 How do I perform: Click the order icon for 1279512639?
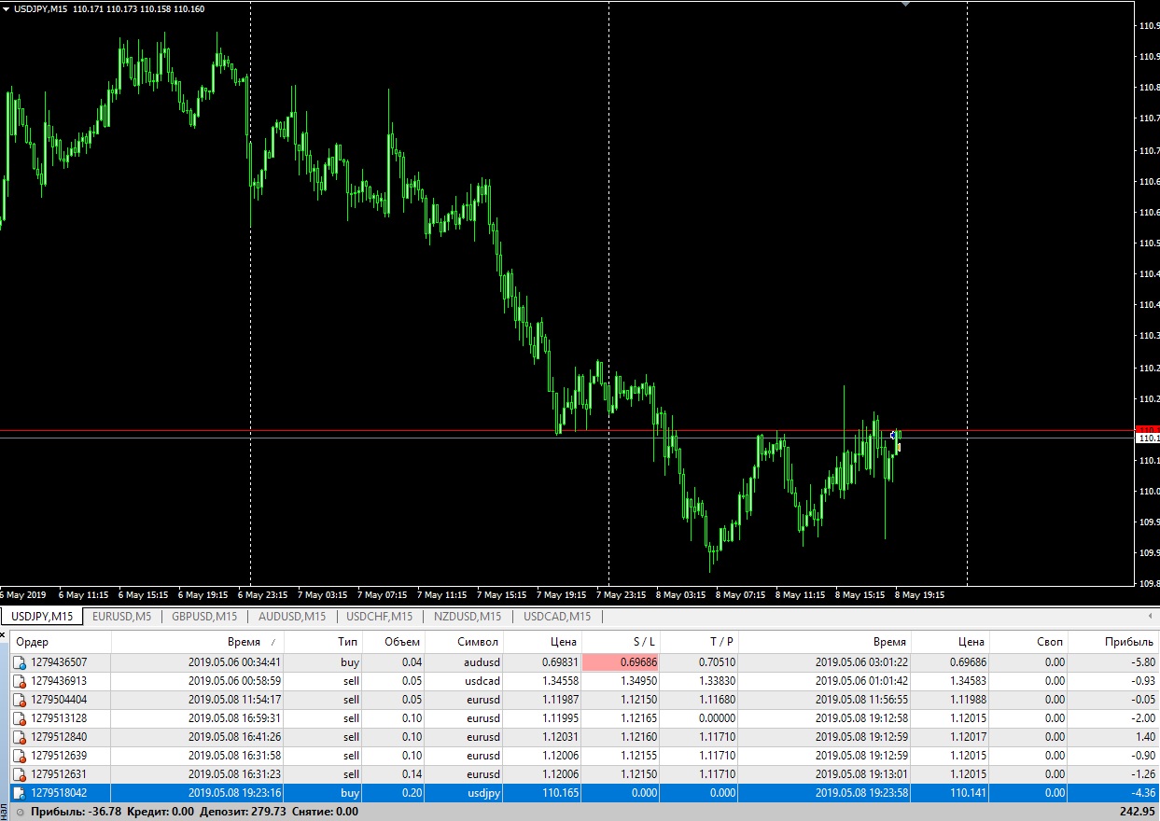20,756
